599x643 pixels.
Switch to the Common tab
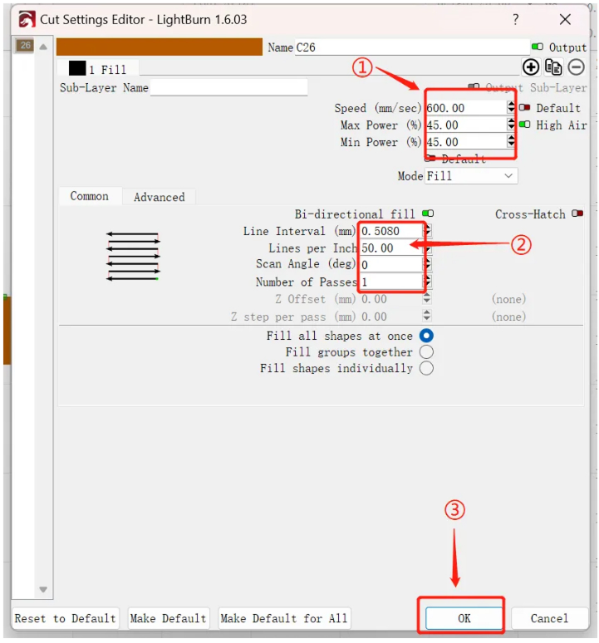click(x=90, y=196)
